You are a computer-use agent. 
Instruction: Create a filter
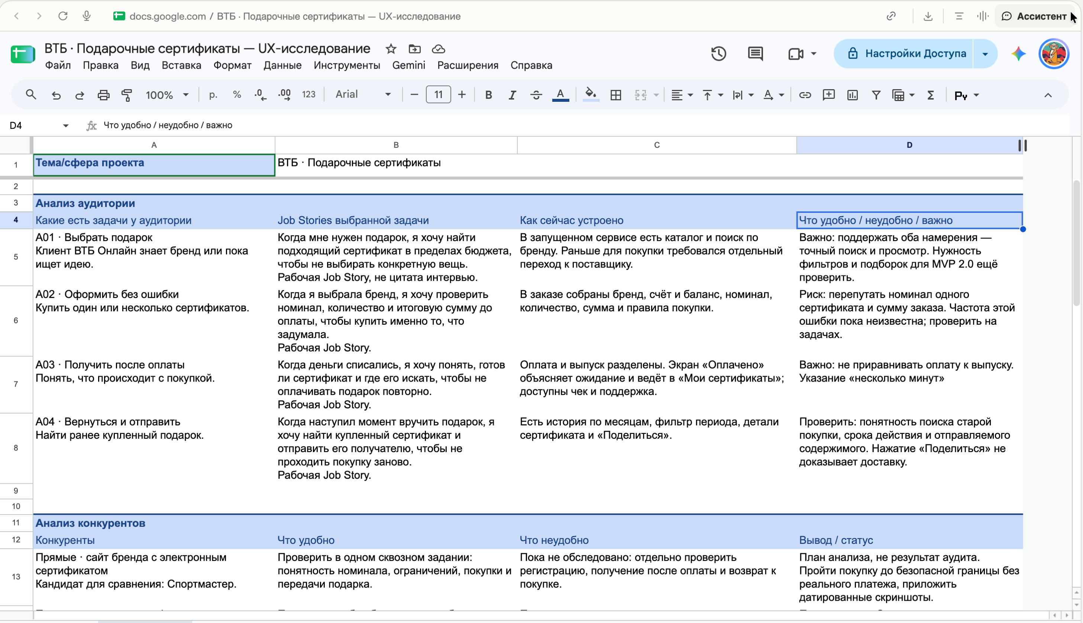point(876,95)
